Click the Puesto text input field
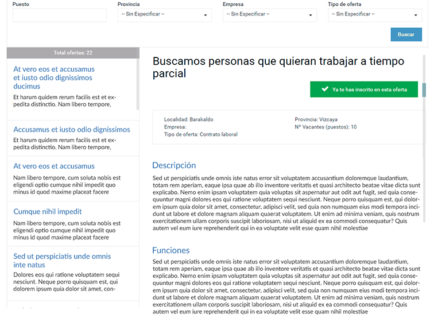The height and width of the screenshot is (330, 434). tap(59, 15)
